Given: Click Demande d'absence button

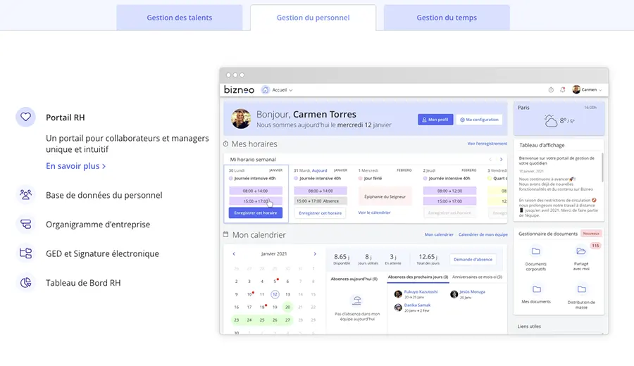Looking at the screenshot, I should coord(473,259).
